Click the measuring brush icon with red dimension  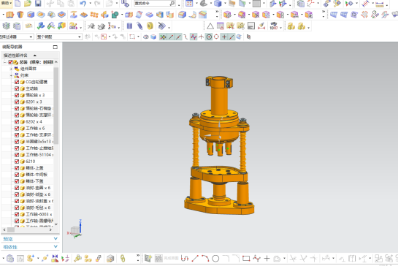click(x=261, y=26)
